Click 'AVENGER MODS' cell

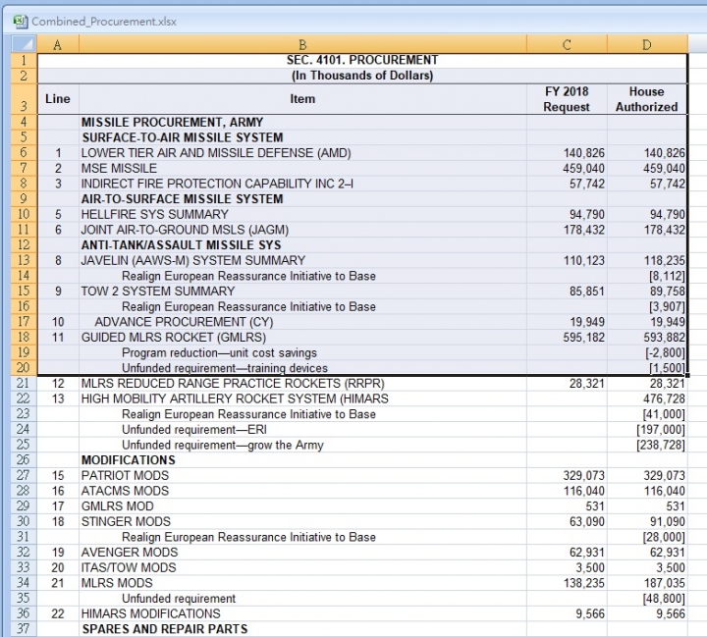coord(302,553)
